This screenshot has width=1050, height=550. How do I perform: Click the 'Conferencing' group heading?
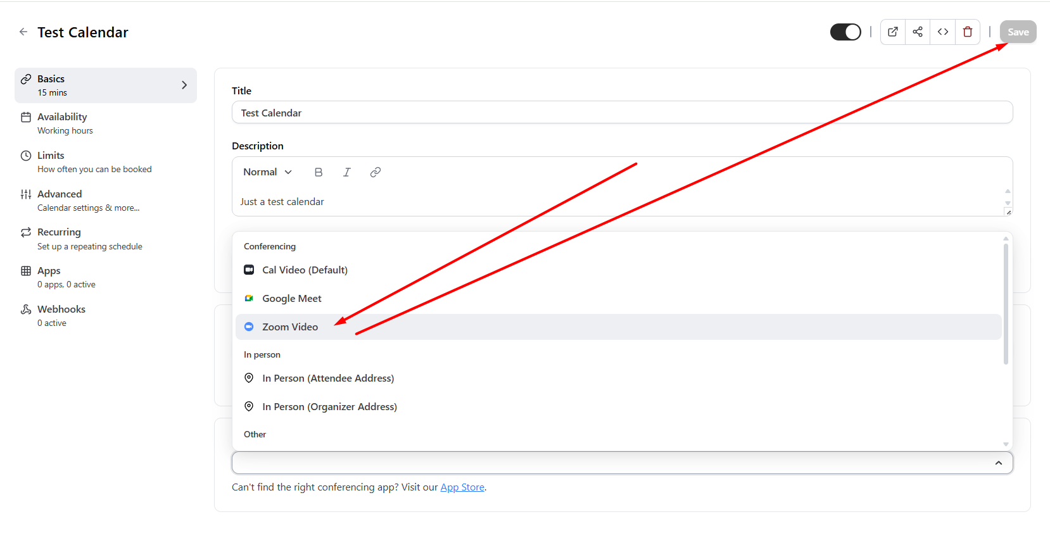pos(270,246)
